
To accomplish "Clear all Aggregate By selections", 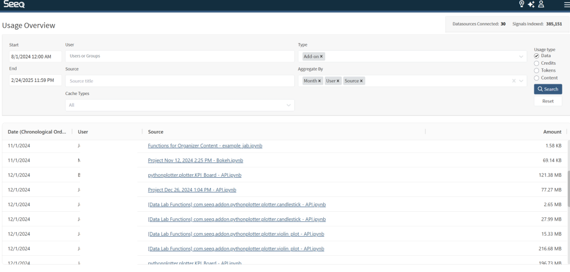I will [x=514, y=81].
